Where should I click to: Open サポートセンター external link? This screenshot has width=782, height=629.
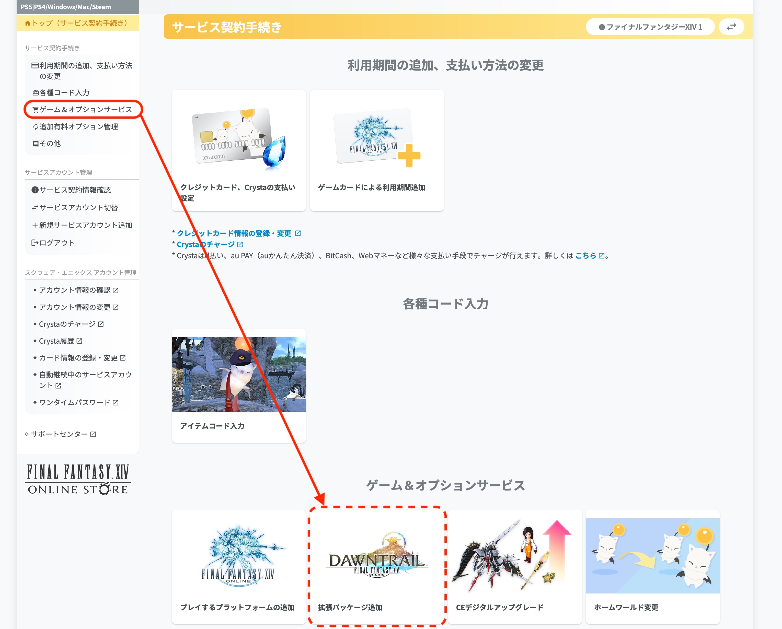(60, 434)
